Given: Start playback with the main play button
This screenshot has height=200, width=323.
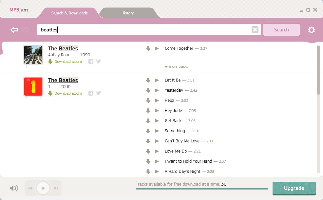Looking at the screenshot, I should tap(43, 188).
